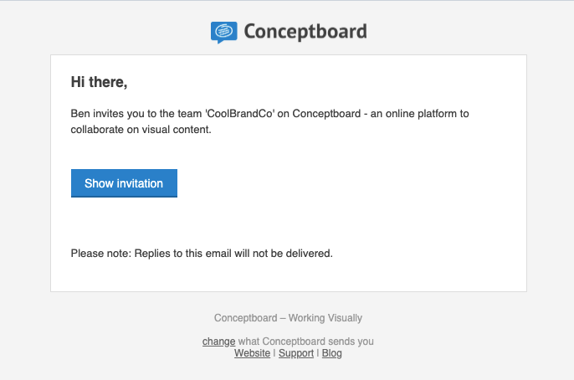Open the Support footer link

coord(296,353)
